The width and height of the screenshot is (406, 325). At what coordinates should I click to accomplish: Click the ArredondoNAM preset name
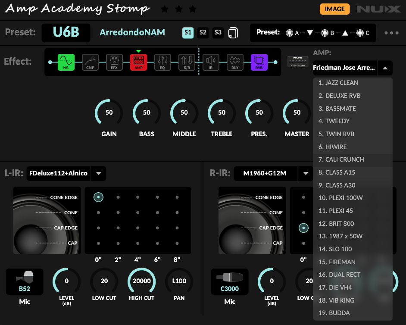click(132, 32)
